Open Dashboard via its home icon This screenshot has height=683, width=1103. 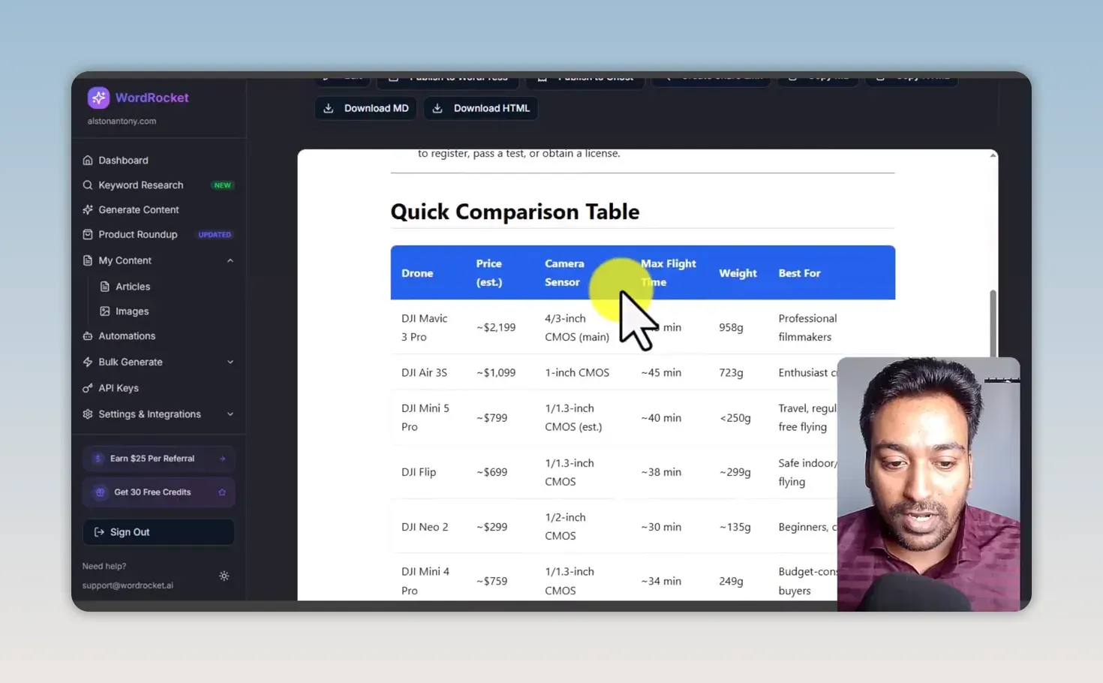[88, 161]
